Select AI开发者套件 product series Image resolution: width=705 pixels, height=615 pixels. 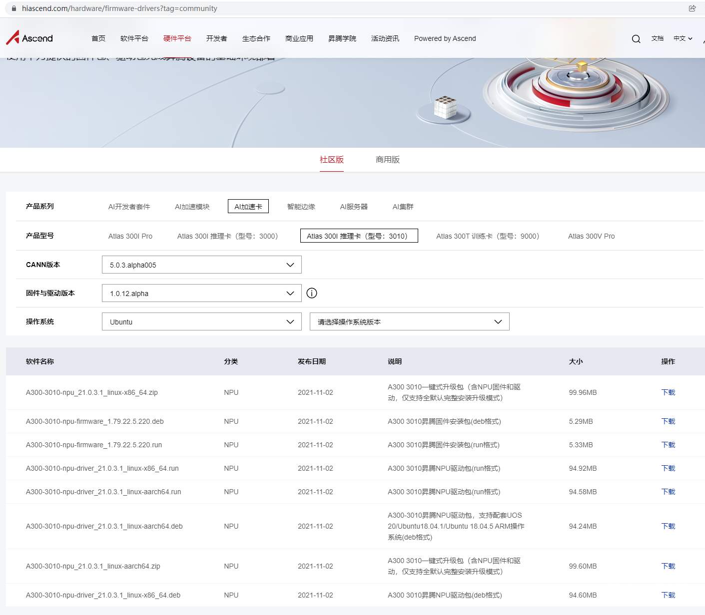(x=129, y=207)
